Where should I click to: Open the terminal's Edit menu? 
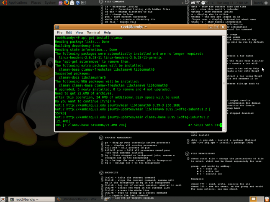(x=69, y=33)
